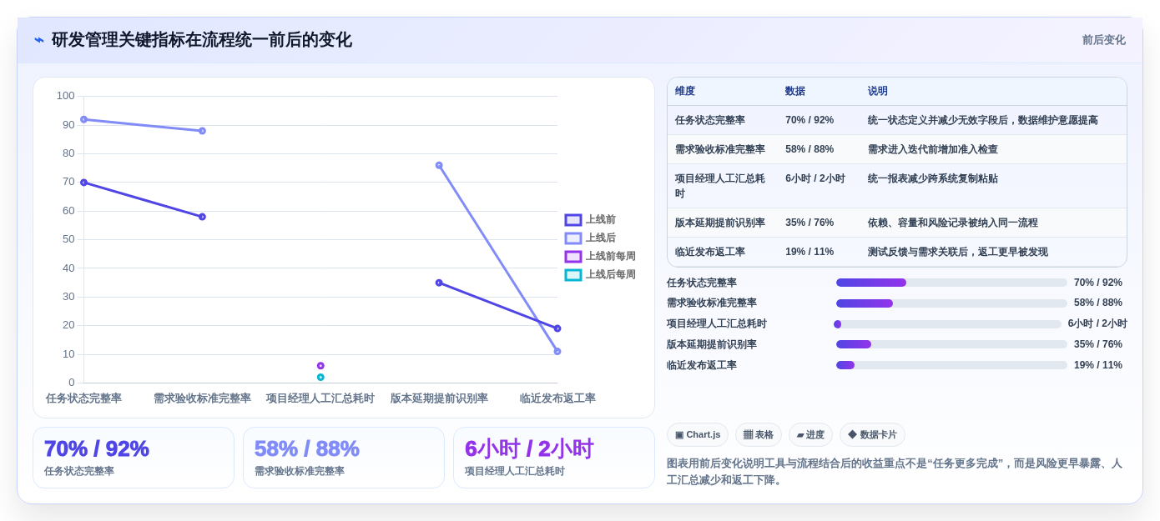Click 项目经理人工汇总耗时 table row label
The width and height of the screenshot is (1160, 521).
(720, 186)
